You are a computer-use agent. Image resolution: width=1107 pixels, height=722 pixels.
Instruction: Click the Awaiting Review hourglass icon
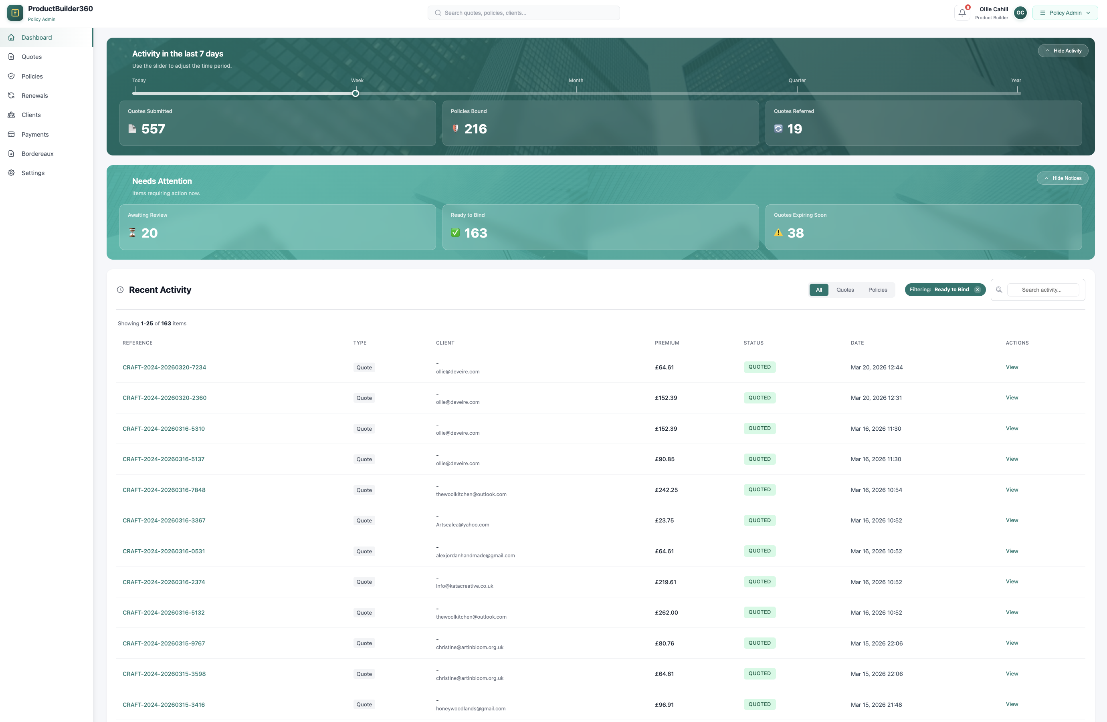pyautogui.click(x=132, y=232)
